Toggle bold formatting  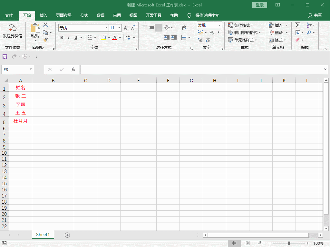pos(62,38)
